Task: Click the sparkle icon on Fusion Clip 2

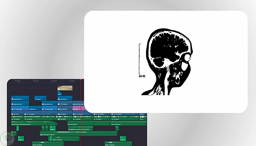Action: [15, 109]
